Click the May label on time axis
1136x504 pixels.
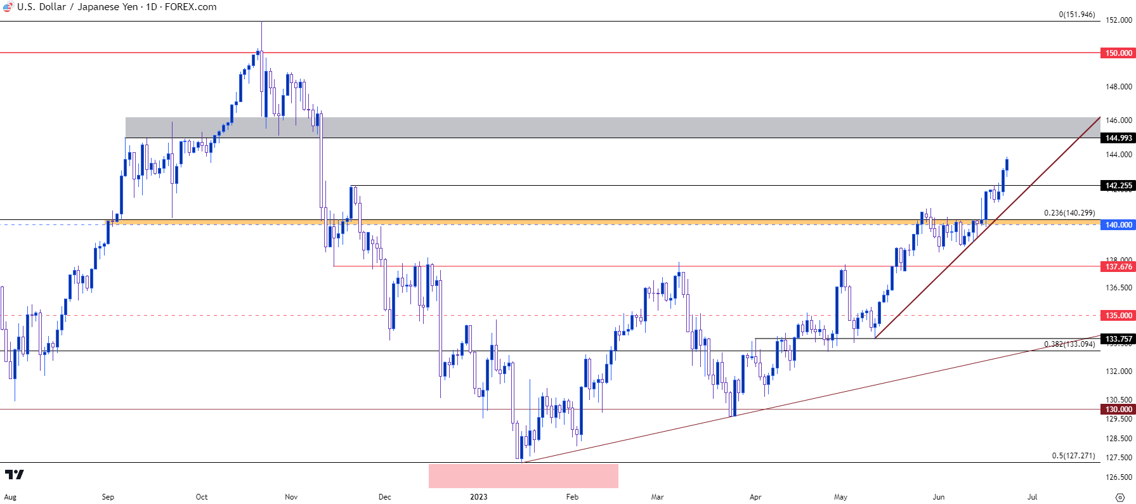pyautogui.click(x=840, y=497)
